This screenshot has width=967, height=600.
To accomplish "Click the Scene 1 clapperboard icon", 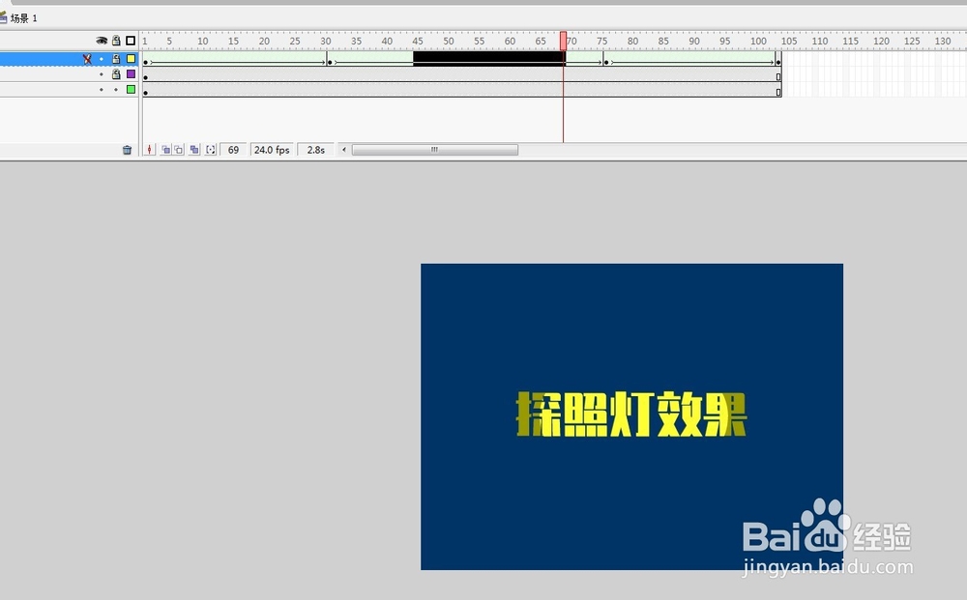I will pyautogui.click(x=6, y=15).
